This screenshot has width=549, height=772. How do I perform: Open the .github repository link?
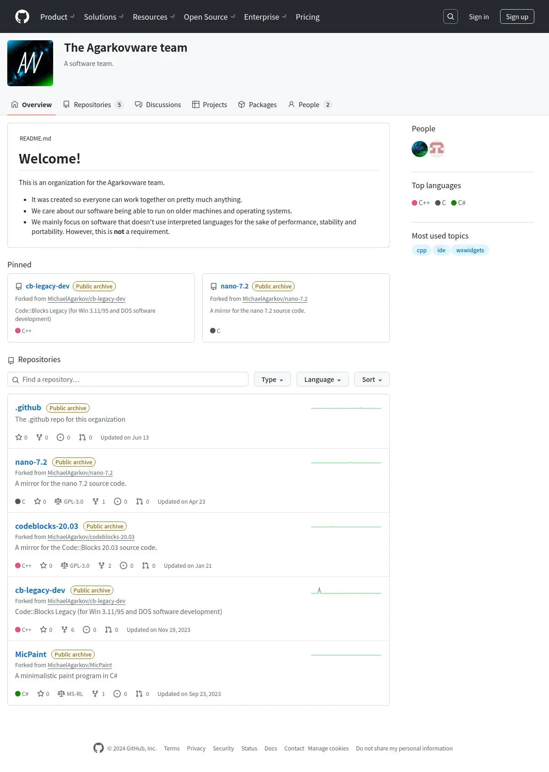point(28,408)
